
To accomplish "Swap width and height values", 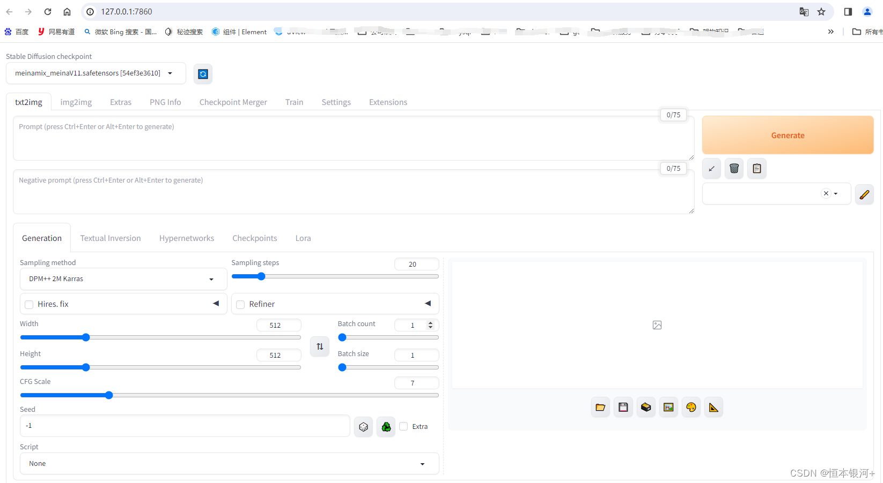I will (x=320, y=346).
